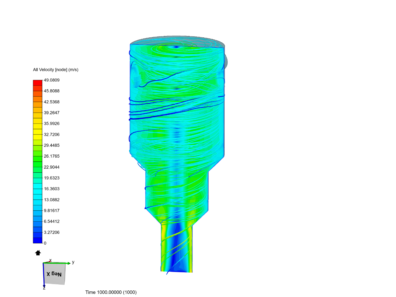Screen dimensions: 396x297
Task: Click the Neg X orientation cube face
Action: pos(54,274)
